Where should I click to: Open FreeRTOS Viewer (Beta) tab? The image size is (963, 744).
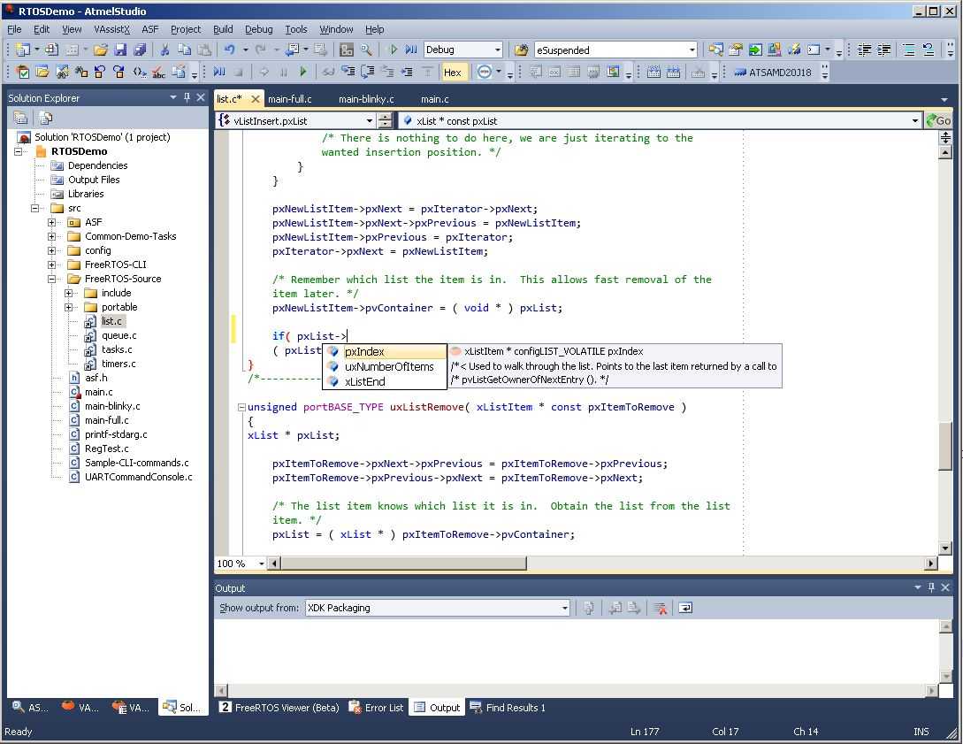279,707
